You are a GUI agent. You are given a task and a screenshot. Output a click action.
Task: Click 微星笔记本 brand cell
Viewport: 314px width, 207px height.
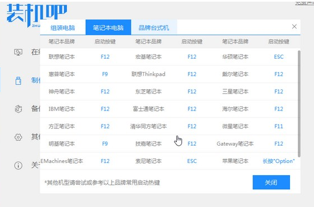235,127
